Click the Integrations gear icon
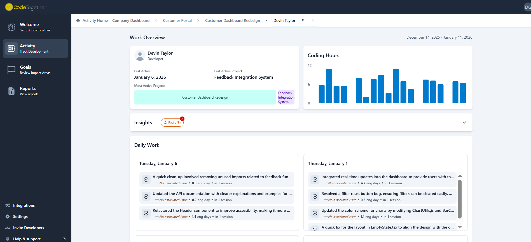This screenshot has width=531, height=242. tap(8, 205)
